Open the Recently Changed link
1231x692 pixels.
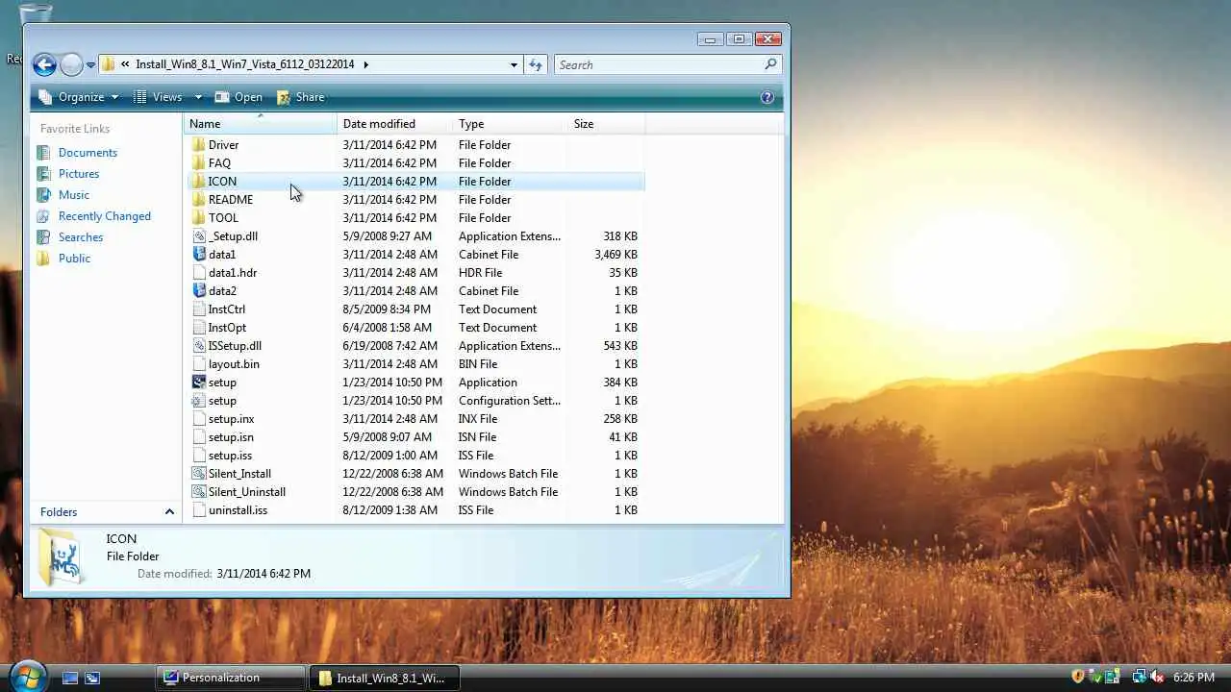coord(105,216)
